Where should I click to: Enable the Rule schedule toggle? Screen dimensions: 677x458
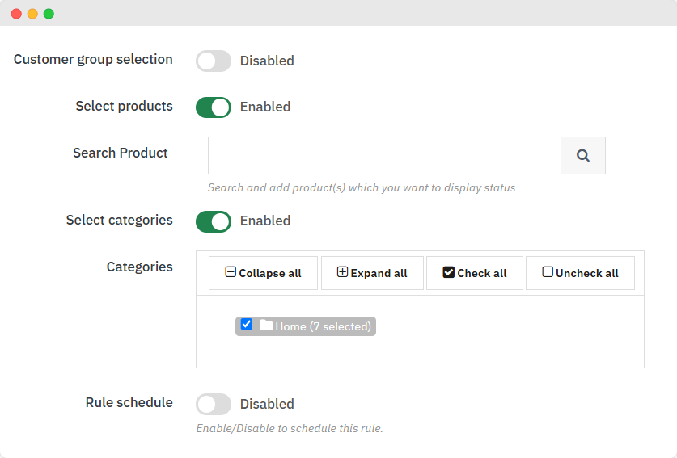tap(214, 404)
